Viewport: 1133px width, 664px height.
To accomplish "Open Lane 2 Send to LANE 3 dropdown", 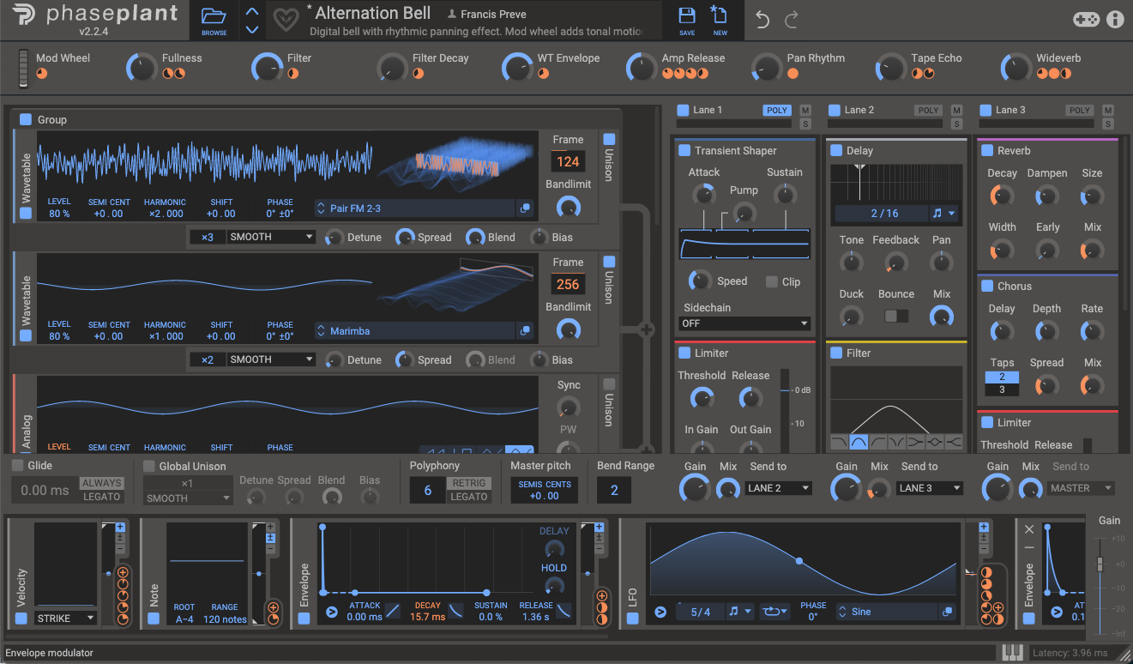I will click(930, 488).
